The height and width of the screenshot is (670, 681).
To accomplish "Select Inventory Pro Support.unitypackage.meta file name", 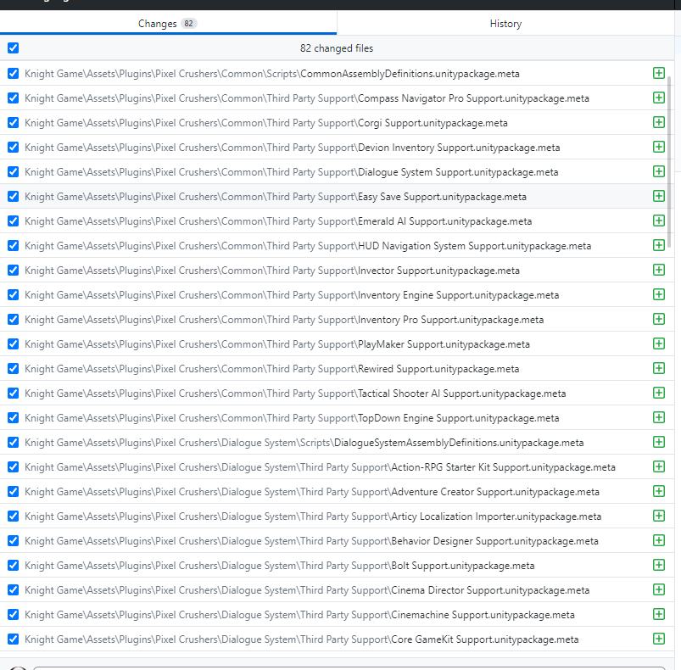I will click(x=451, y=320).
